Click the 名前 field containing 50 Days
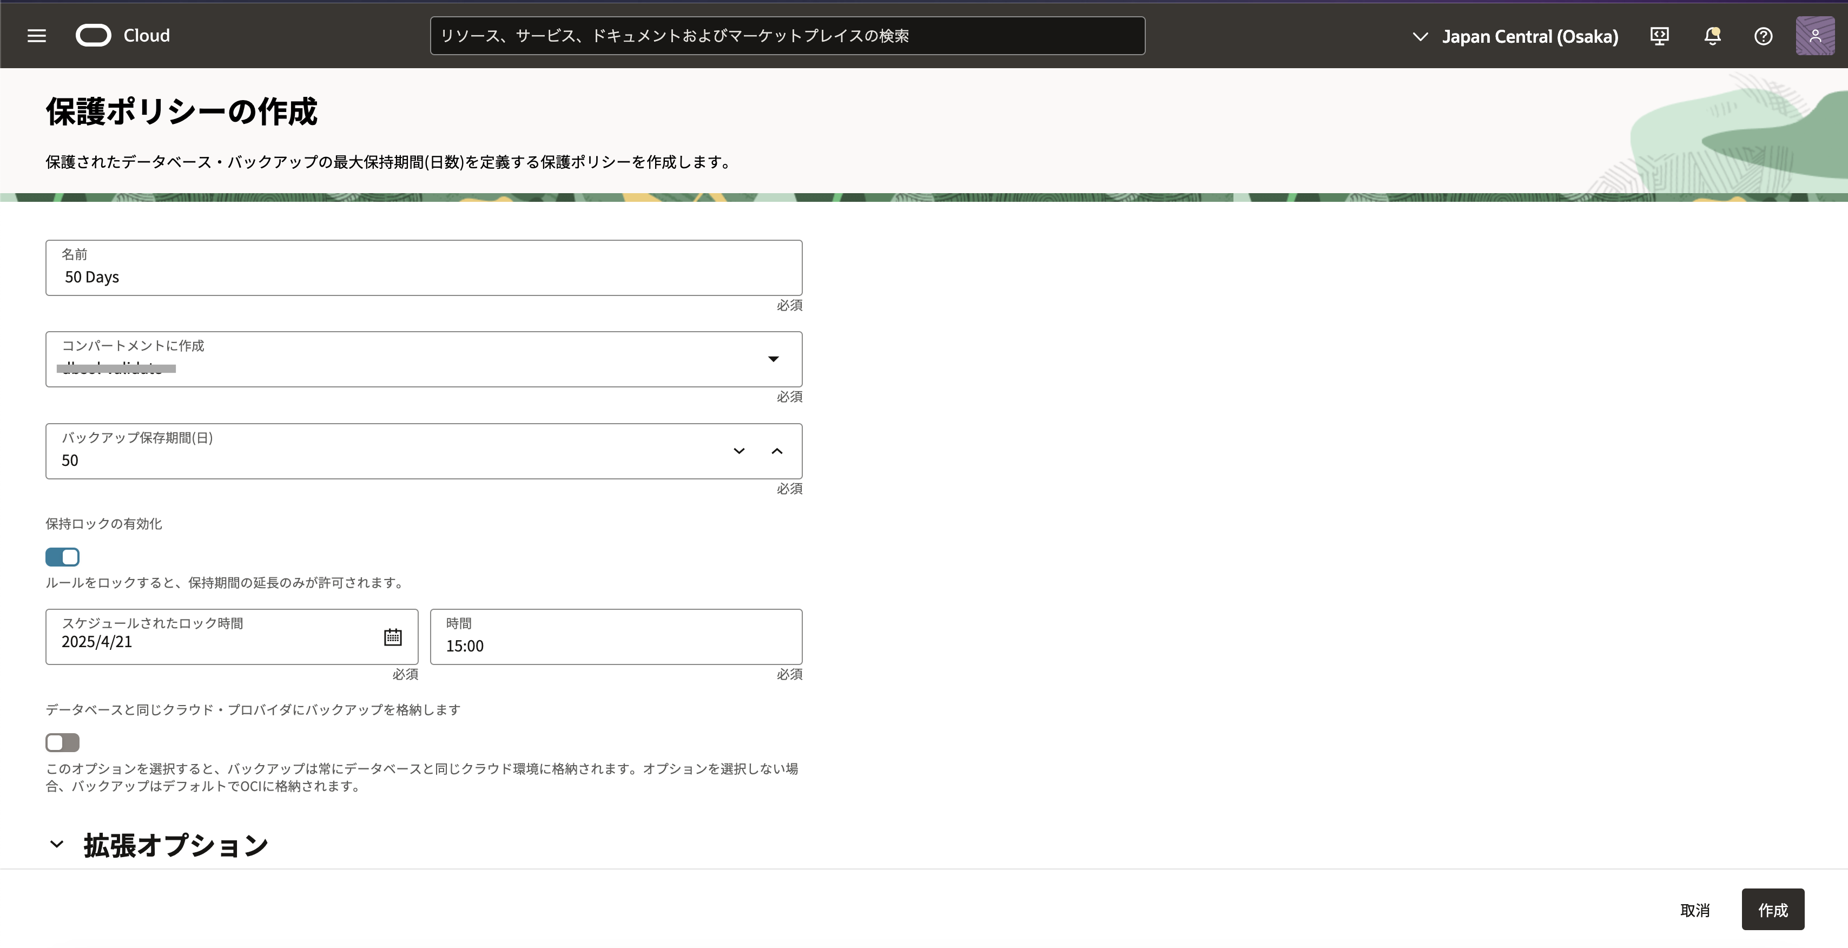Image resolution: width=1848 pixels, height=948 pixels. pyautogui.click(x=423, y=276)
